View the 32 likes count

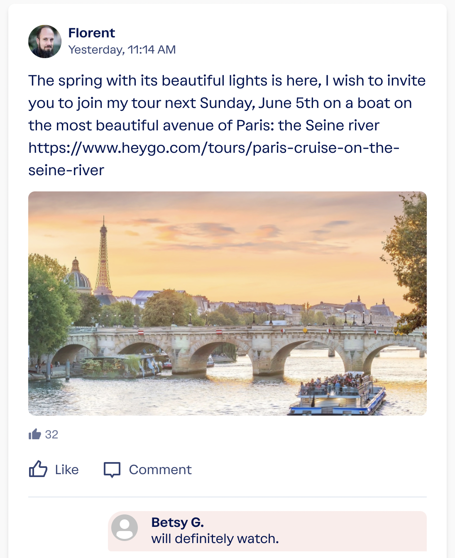pyautogui.click(x=51, y=435)
